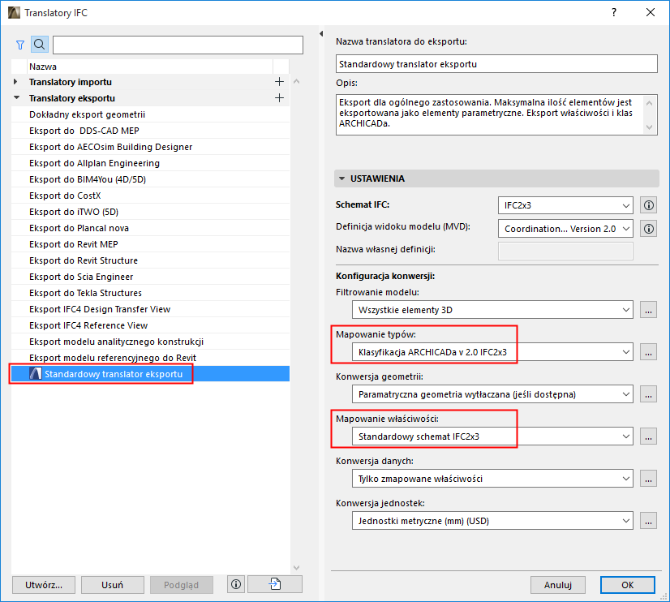Collapse the USTAWIENIA section
Viewport: 670px width, 602px height.
[341, 178]
